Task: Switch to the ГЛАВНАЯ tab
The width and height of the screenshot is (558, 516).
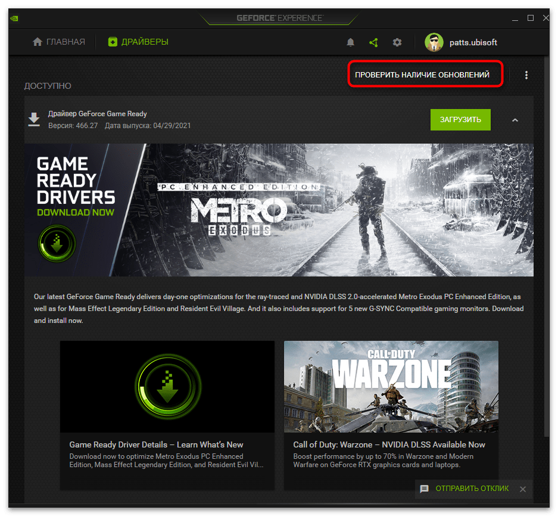Action: pos(59,42)
